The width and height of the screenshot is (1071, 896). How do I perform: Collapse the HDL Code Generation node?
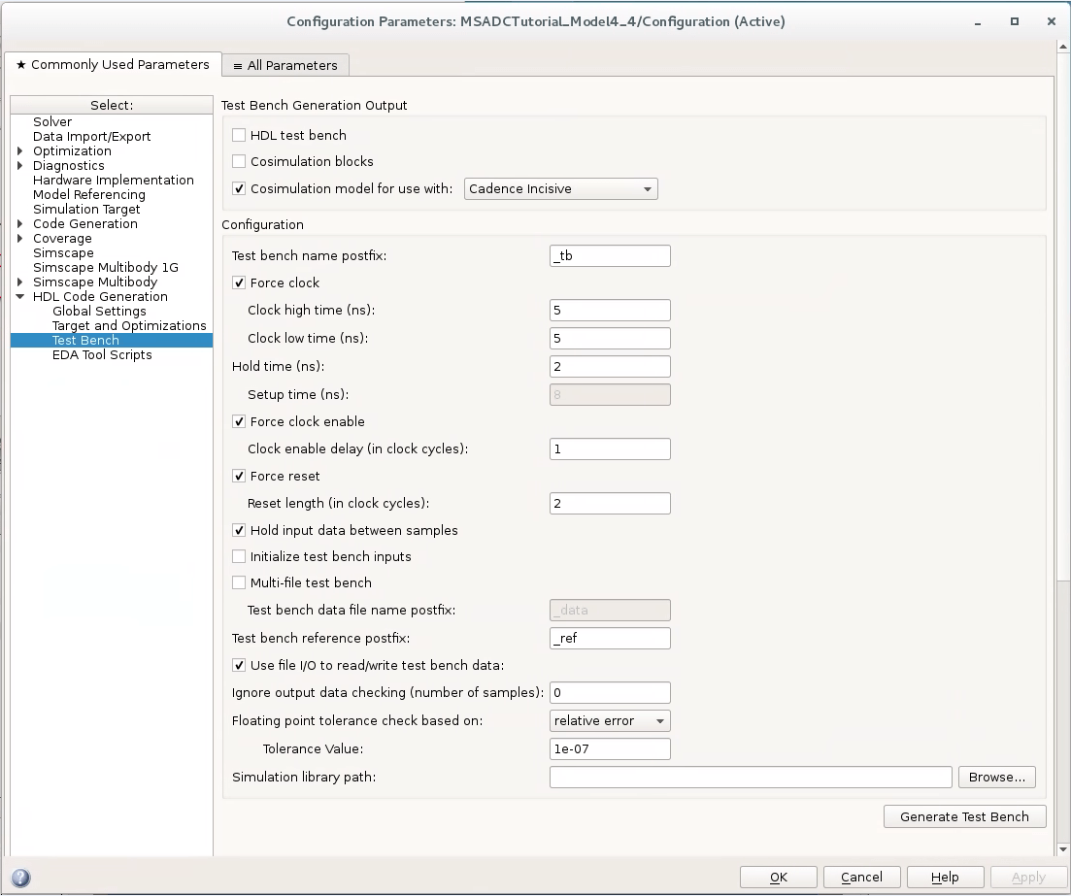pos(19,296)
